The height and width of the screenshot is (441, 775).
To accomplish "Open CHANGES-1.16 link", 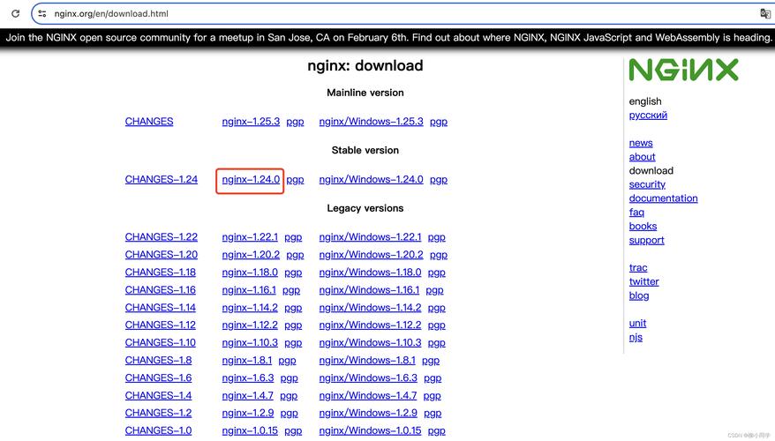I will click(160, 290).
